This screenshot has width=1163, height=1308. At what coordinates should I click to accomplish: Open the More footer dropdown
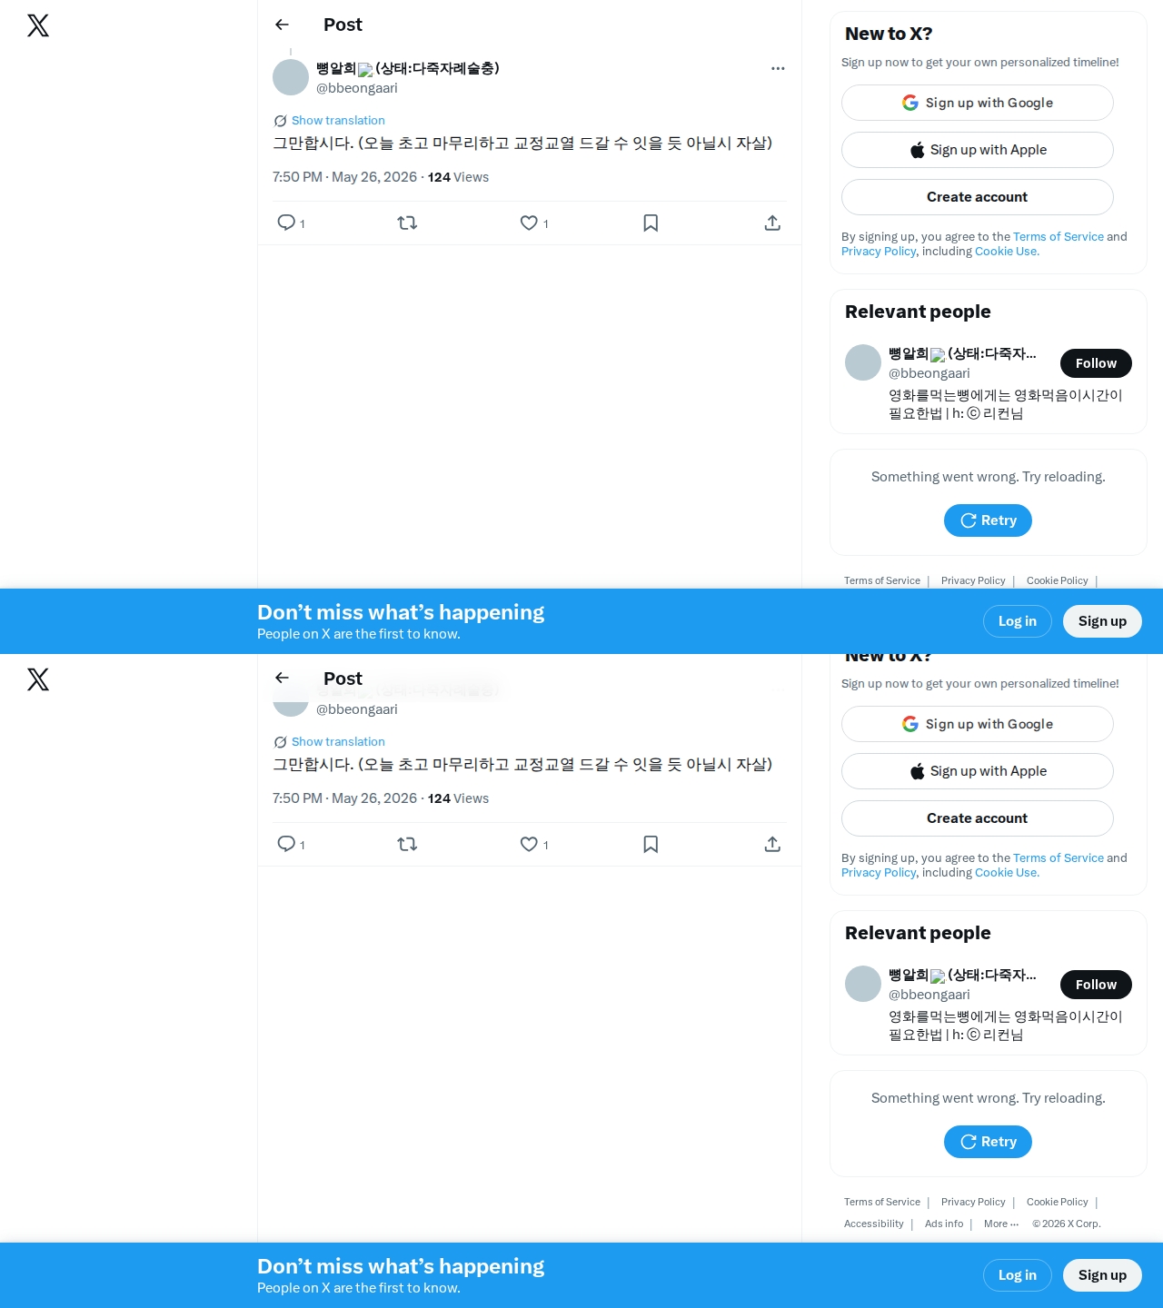(1000, 1224)
